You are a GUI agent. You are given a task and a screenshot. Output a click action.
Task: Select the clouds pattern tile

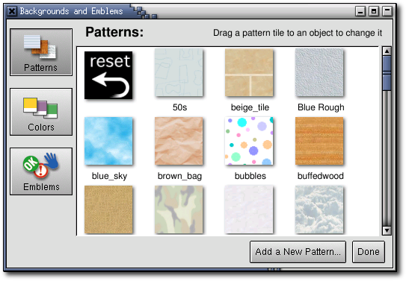click(x=319, y=209)
